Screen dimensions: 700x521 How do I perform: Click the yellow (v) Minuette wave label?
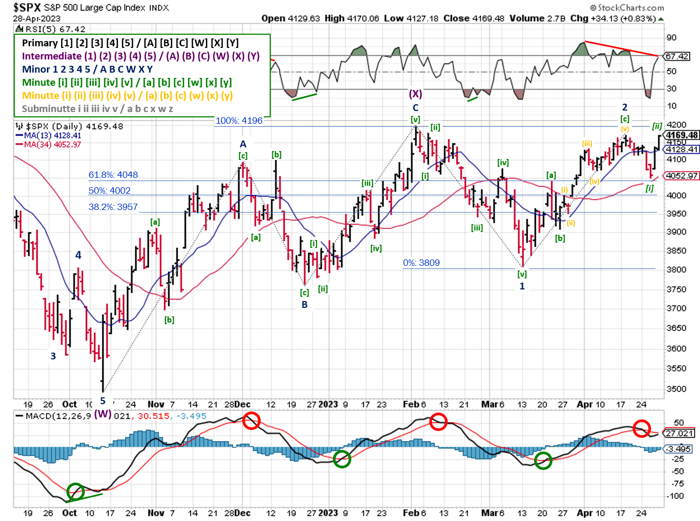625,129
